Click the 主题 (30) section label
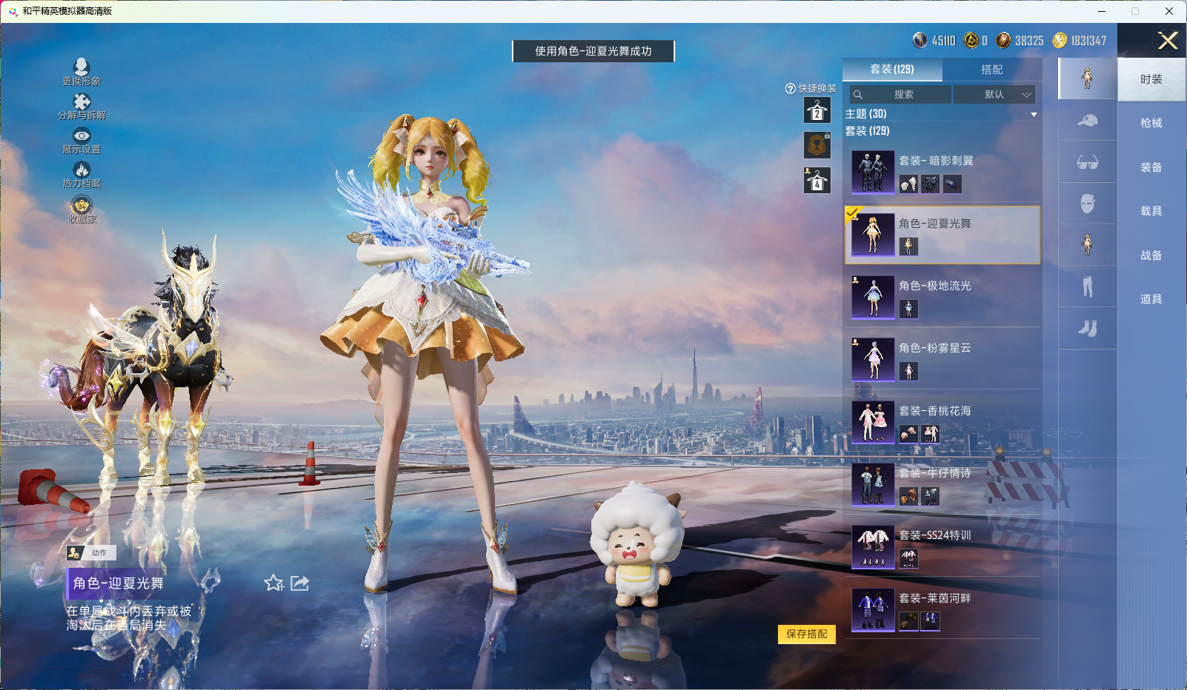The height and width of the screenshot is (690, 1187). click(866, 114)
